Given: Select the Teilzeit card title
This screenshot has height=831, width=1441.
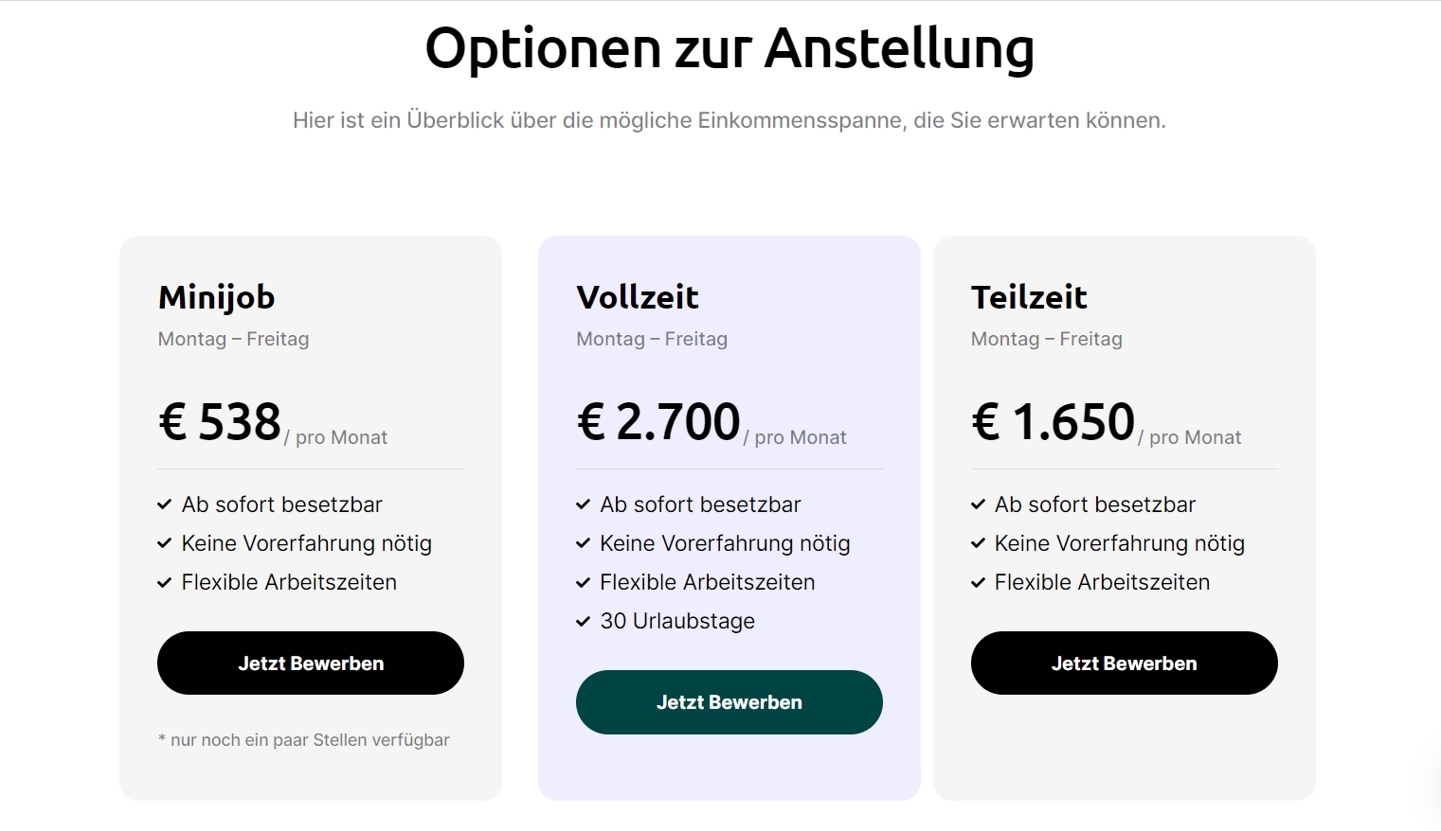Looking at the screenshot, I should 1029,297.
